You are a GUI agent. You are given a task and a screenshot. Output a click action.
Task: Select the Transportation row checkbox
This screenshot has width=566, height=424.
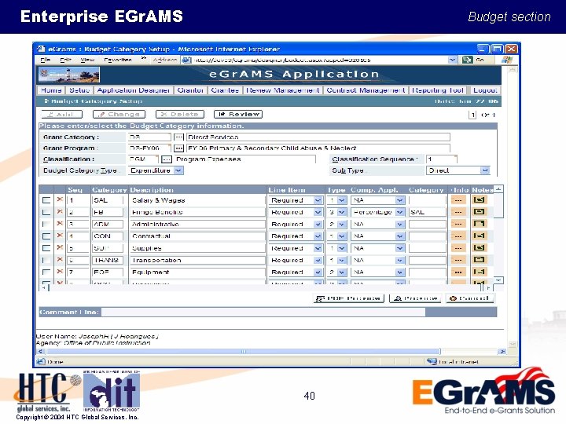(46, 260)
